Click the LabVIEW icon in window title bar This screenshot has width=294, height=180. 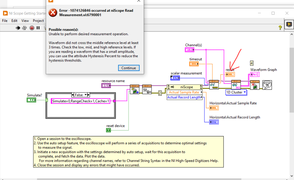[5, 13]
